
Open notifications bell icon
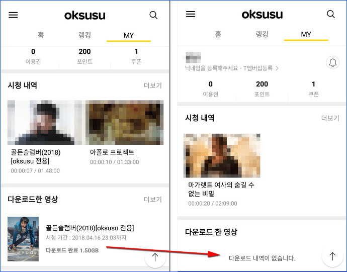(332, 63)
